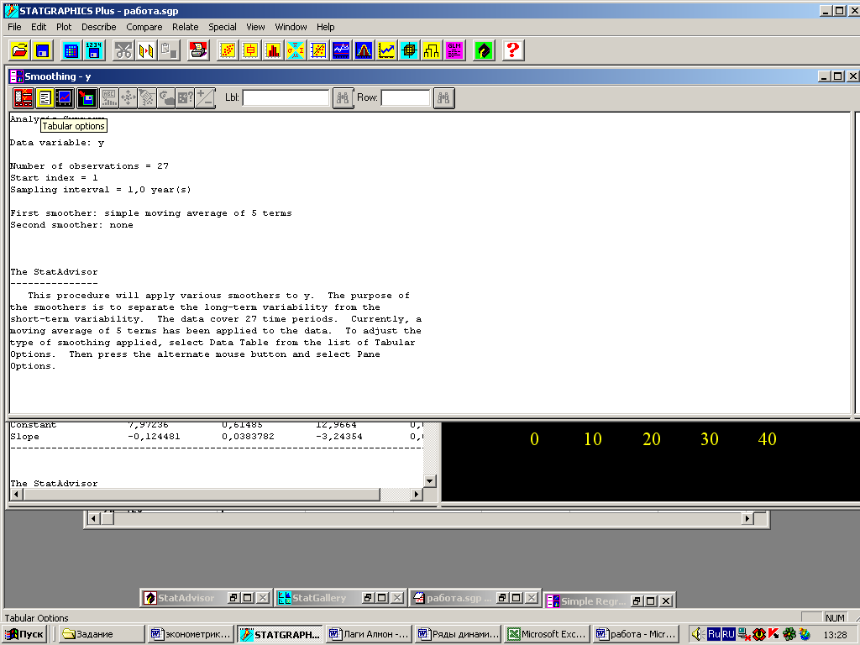Open the Histogram plot icon
Image resolution: width=860 pixels, height=645 pixels.
point(273,50)
